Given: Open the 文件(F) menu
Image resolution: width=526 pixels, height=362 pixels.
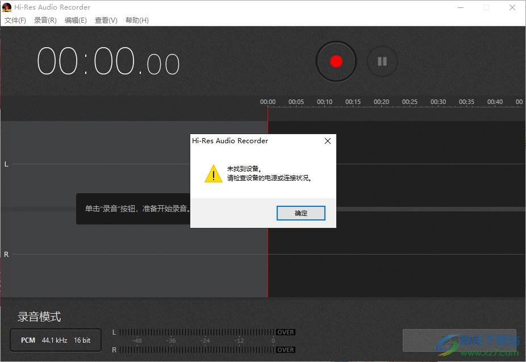Looking at the screenshot, I should (15, 20).
